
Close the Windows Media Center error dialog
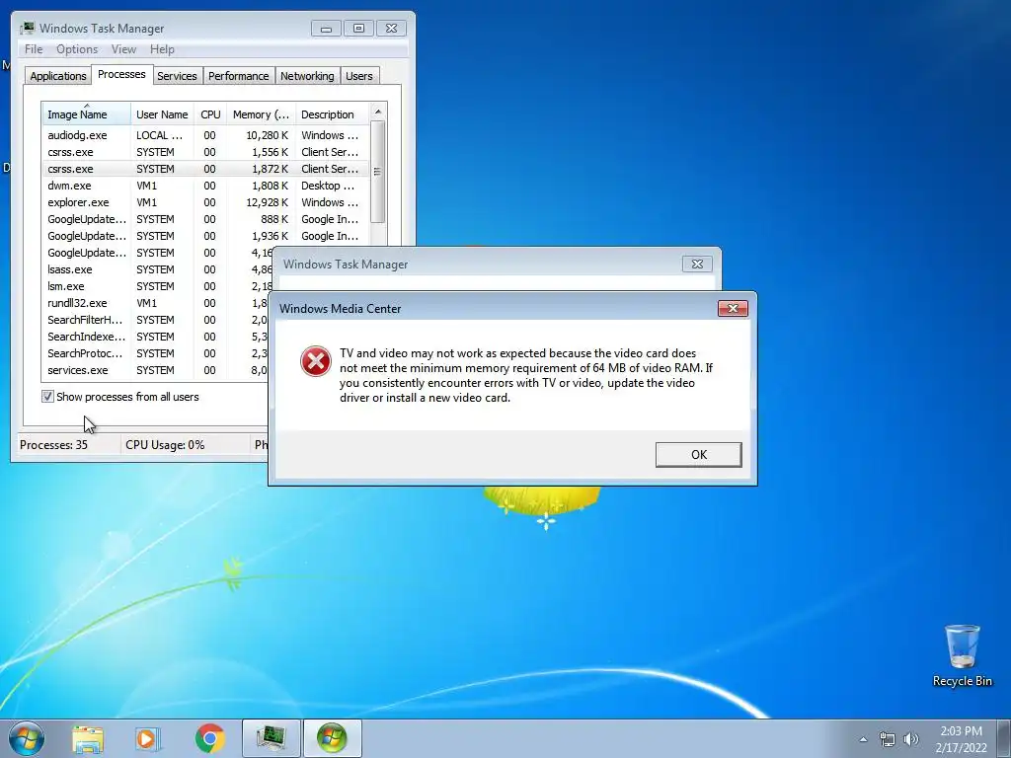[733, 308]
